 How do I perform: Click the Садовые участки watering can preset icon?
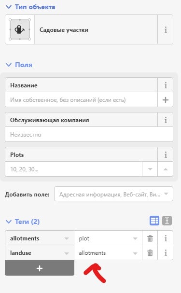[x=20, y=29]
